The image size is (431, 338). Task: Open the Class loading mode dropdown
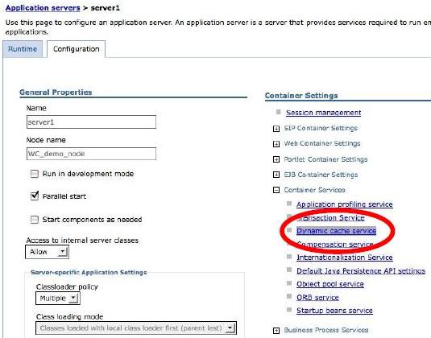136,328
